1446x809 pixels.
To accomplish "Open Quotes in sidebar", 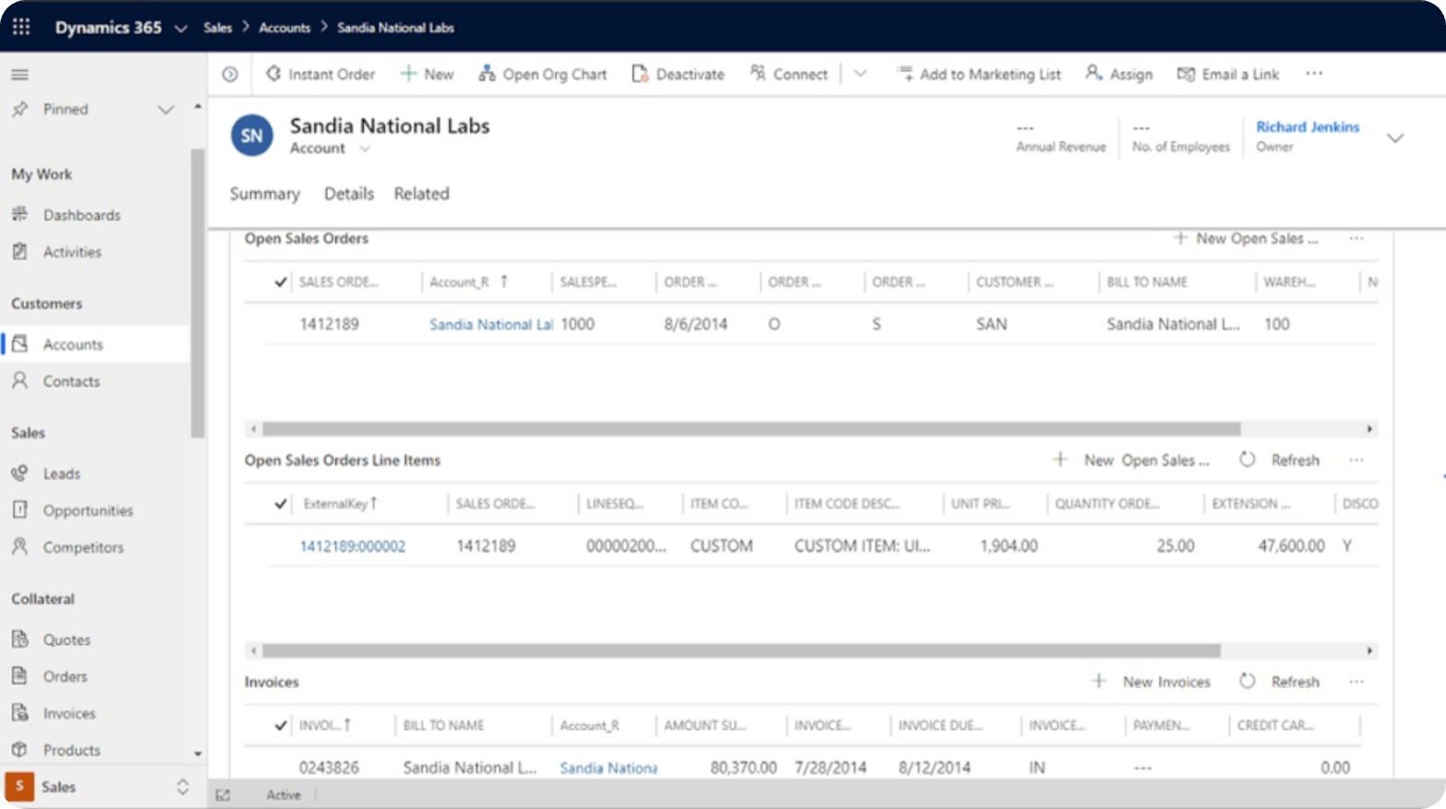I will [x=66, y=639].
